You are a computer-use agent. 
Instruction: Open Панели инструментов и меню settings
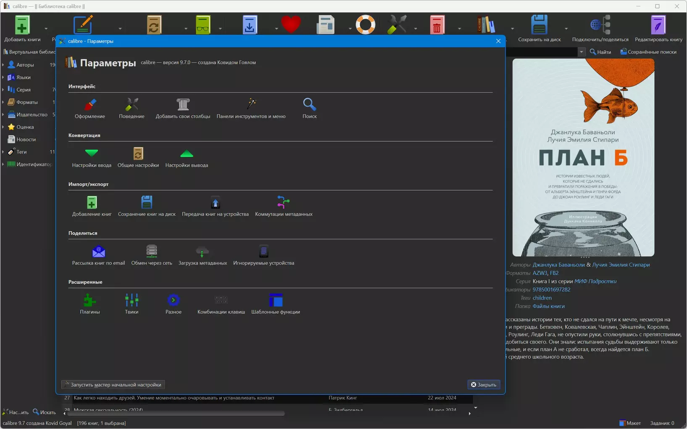click(x=251, y=108)
